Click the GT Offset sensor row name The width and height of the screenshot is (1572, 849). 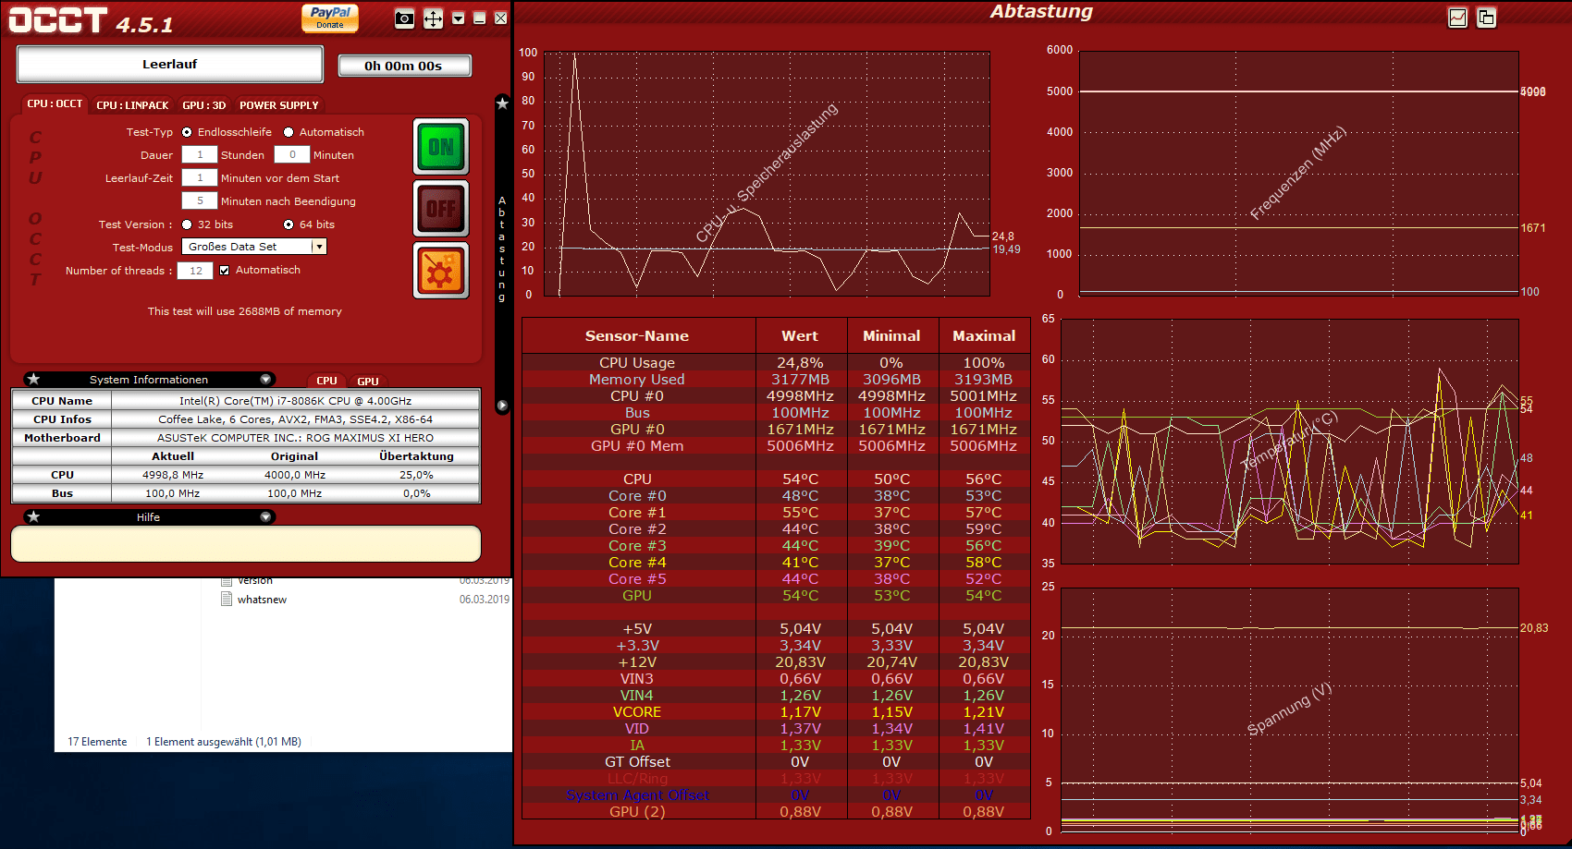(637, 762)
